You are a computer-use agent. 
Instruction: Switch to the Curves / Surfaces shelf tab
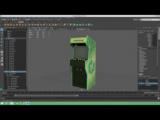(x=13, y=22)
